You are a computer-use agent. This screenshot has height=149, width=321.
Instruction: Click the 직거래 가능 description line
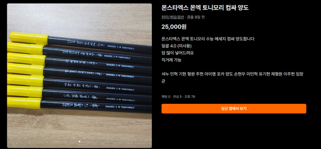coord(171,60)
